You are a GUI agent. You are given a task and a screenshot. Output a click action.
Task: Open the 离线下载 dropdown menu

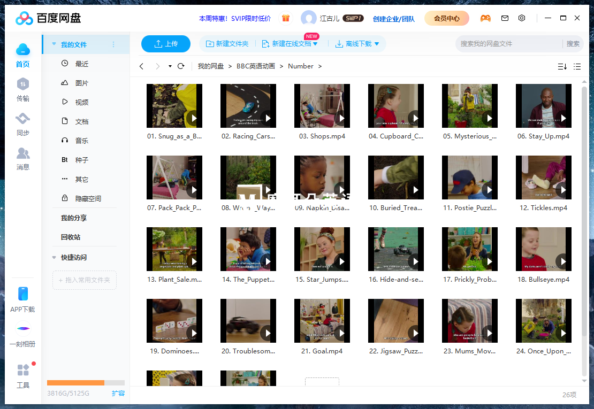377,44
